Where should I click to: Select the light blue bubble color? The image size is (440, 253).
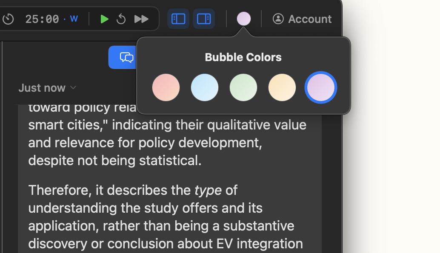click(205, 87)
